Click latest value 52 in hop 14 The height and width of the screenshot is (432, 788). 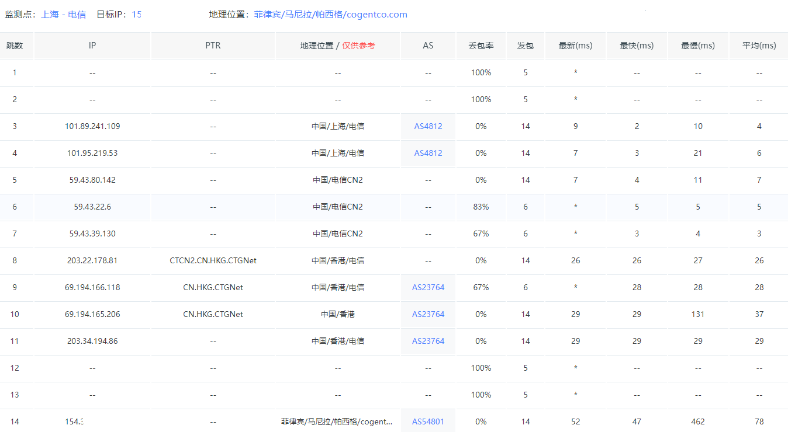click(575, 421)
